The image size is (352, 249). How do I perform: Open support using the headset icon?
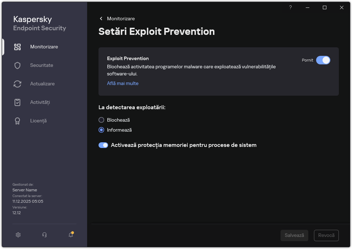coord(44,235)
